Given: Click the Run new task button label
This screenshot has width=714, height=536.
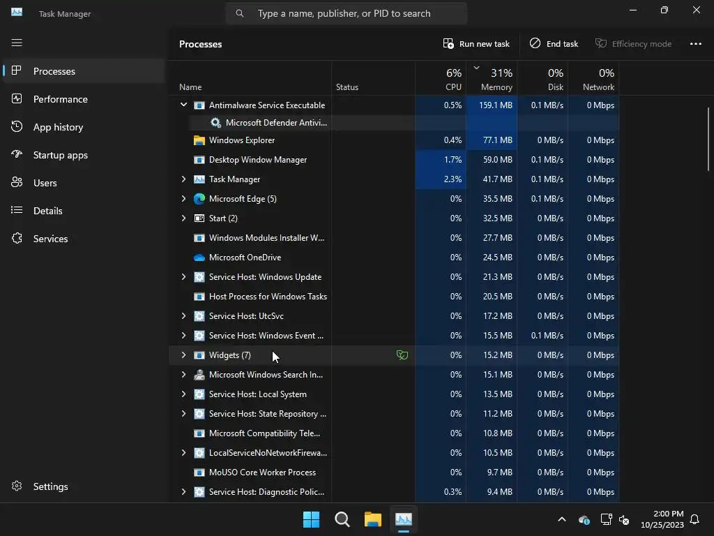Looking at the screenshot, I should point(484,44).
